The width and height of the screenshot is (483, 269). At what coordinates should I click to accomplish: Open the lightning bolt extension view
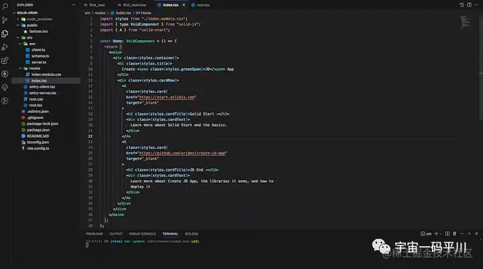[x=5, y=74]
